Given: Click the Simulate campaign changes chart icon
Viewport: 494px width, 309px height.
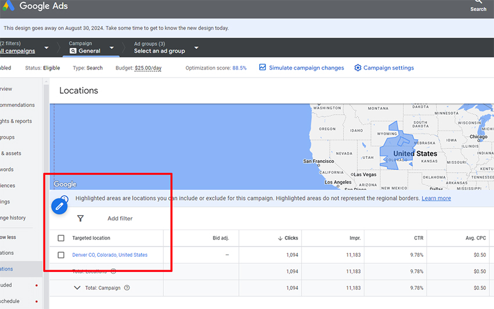Looking at the screenshot, I should pyautogui.click(x=263, y=67).
